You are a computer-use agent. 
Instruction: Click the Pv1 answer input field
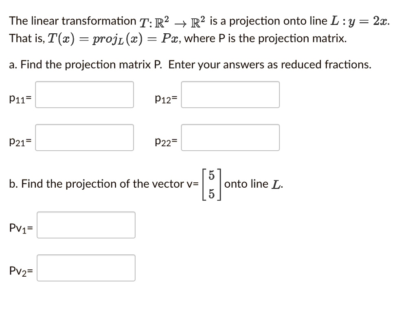(x=86, y=225)
